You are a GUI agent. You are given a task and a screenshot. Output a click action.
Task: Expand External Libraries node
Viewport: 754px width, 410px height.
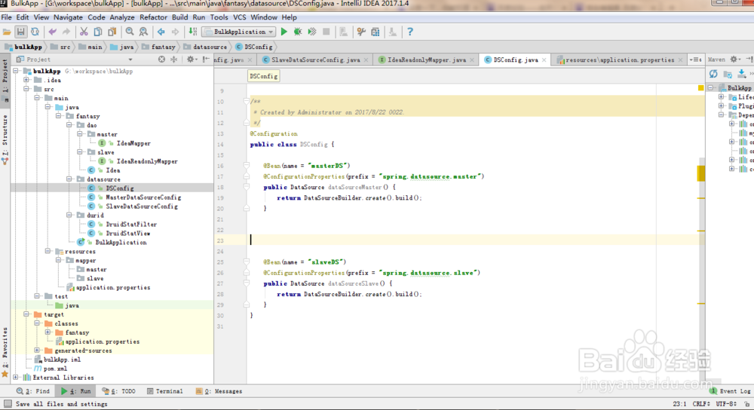(16, 378)
